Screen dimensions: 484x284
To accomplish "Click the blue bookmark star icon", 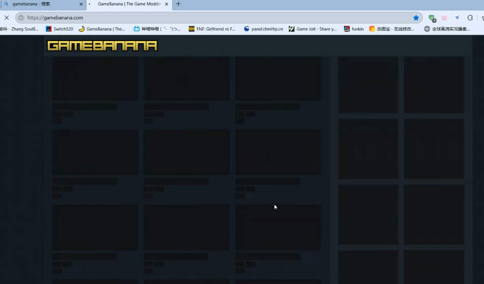I will pyautogui.click(x=416, y=17).
